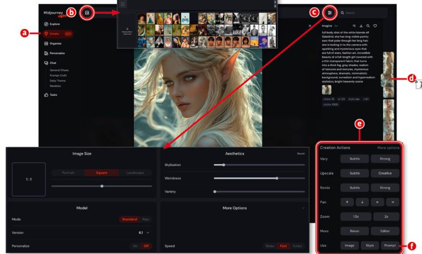Screen dimensions: 422x254
Task: Click the chaos 10 parameter tag
Action: tap(329, 99)
